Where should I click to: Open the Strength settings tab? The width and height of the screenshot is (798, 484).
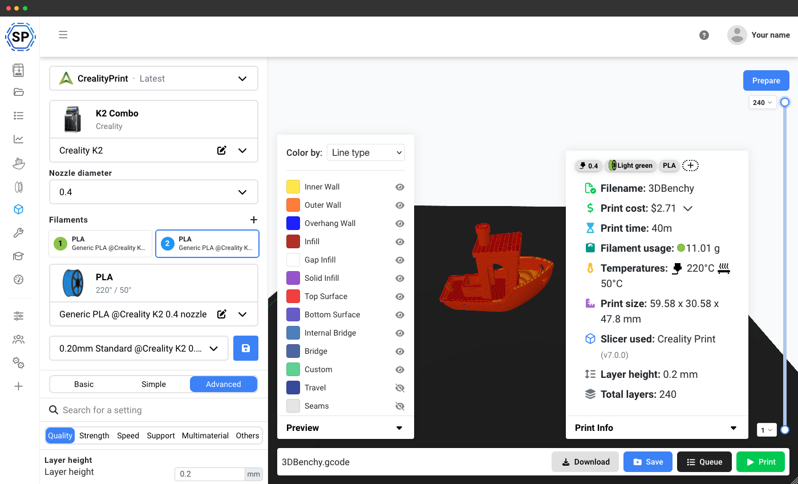point(94,435)
